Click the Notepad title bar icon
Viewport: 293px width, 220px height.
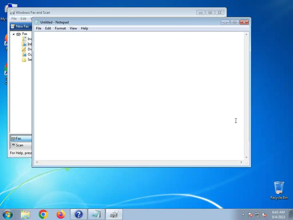[37, 22]
